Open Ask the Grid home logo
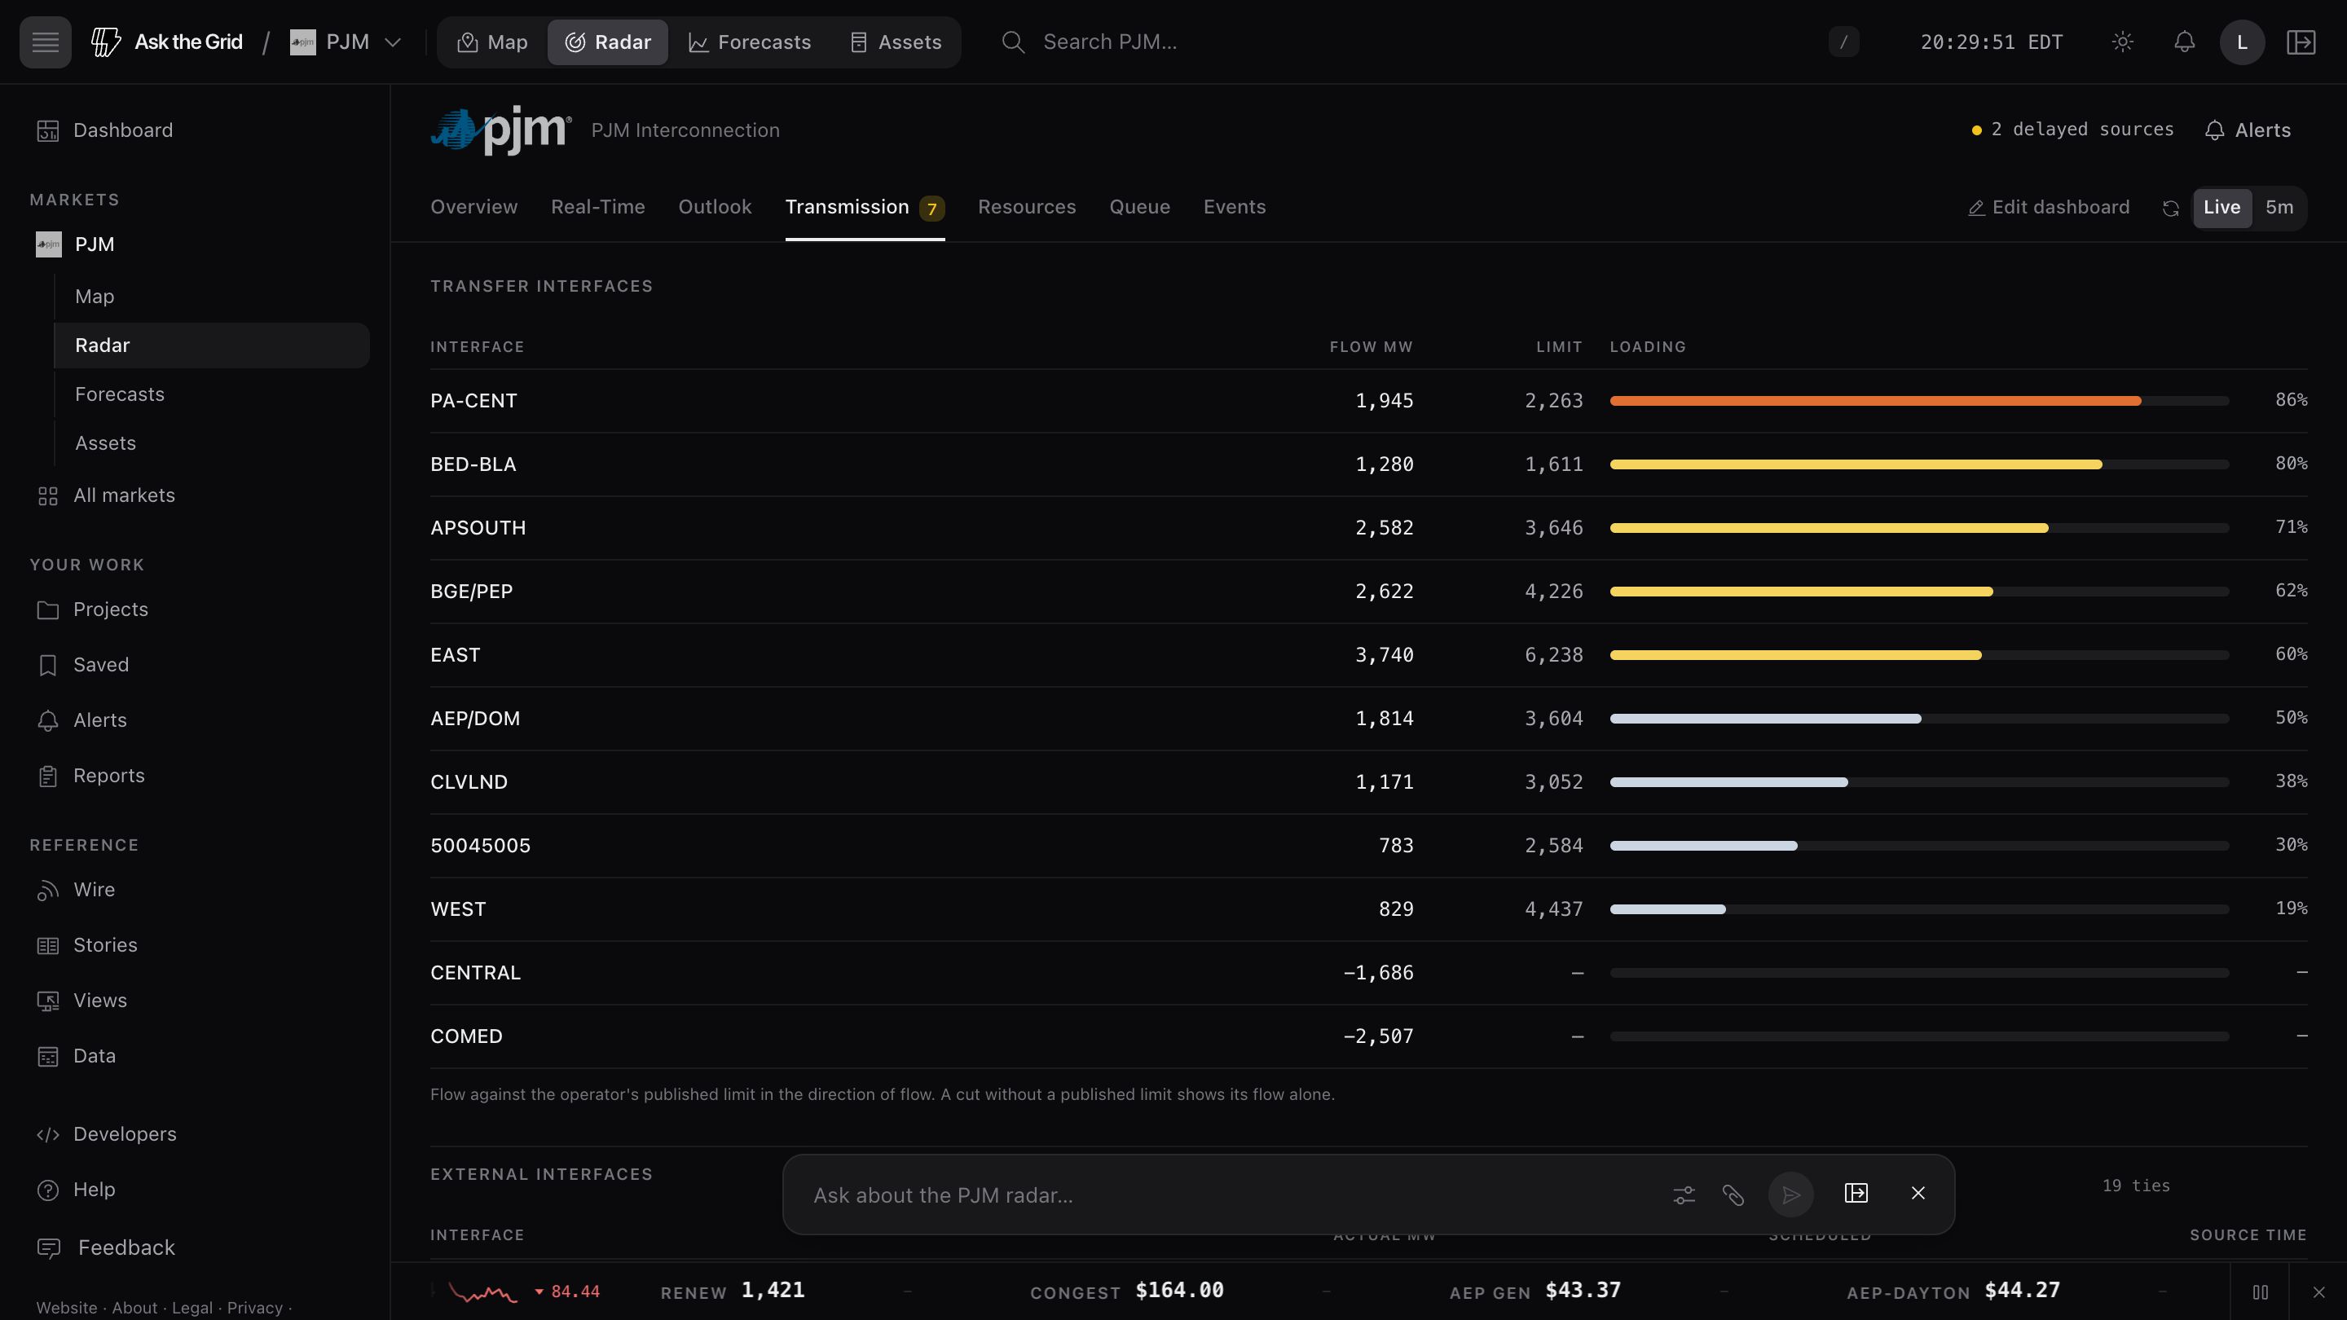Screen dimensions: 2347x1320 [x=167, y=42]
